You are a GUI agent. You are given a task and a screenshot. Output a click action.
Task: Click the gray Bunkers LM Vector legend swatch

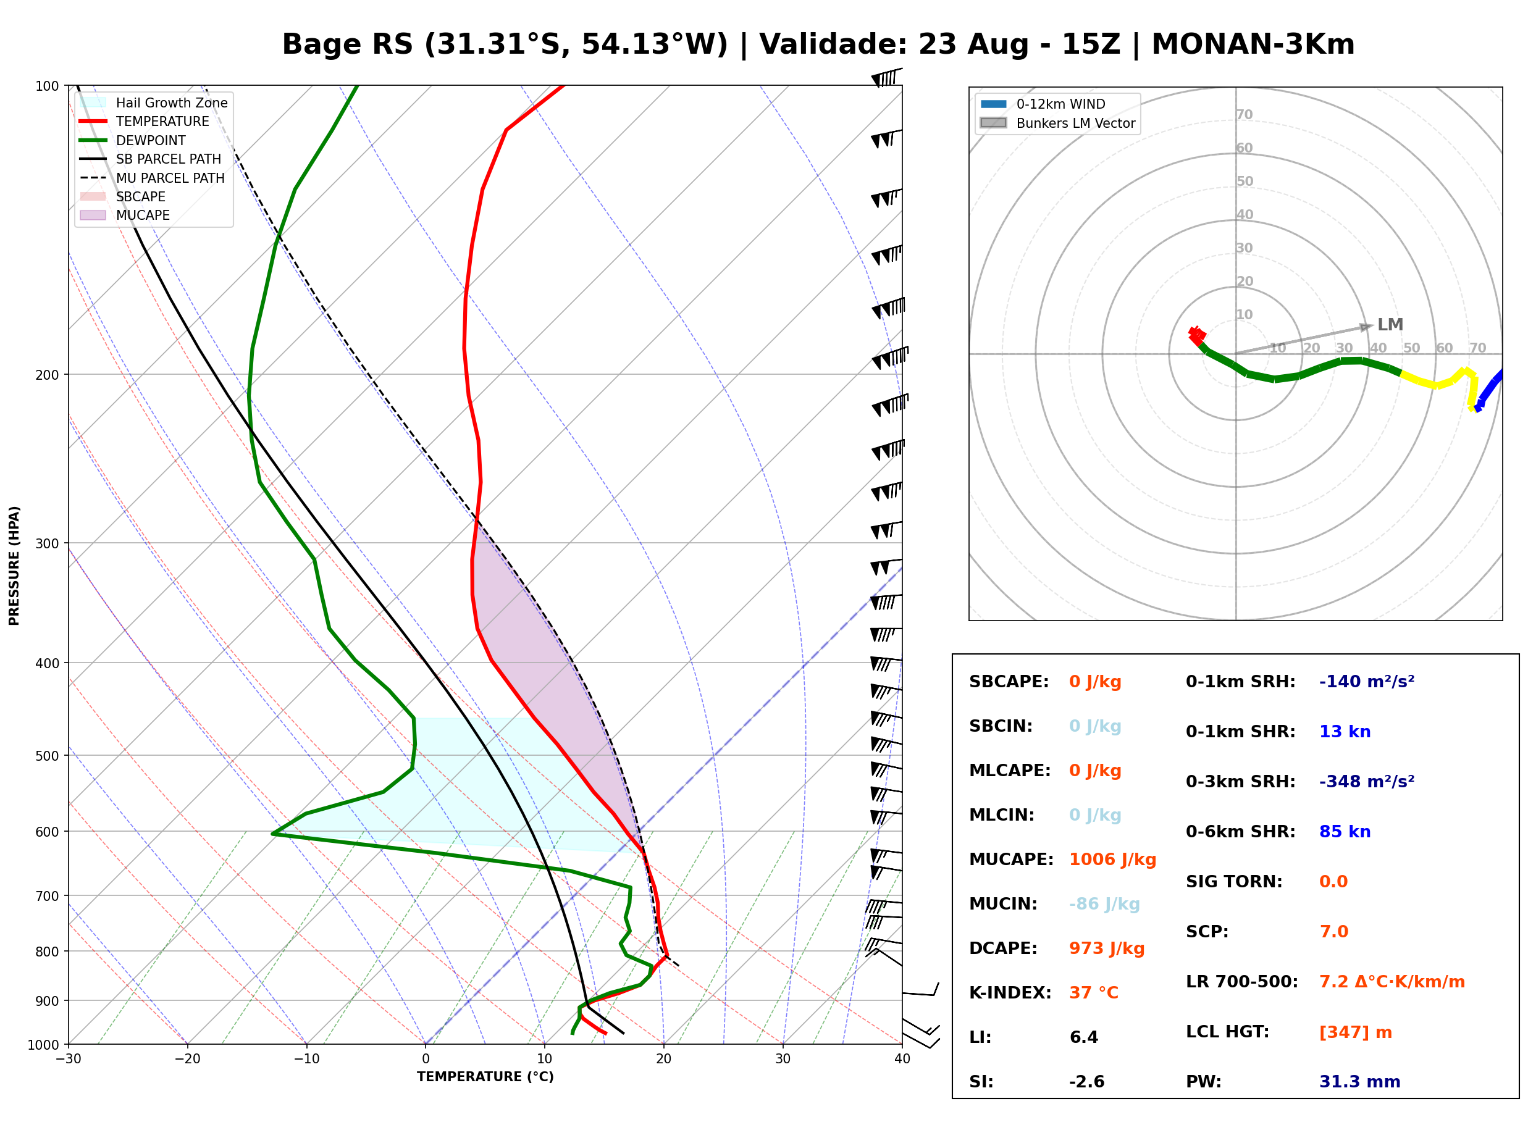[x=993, y=123]
